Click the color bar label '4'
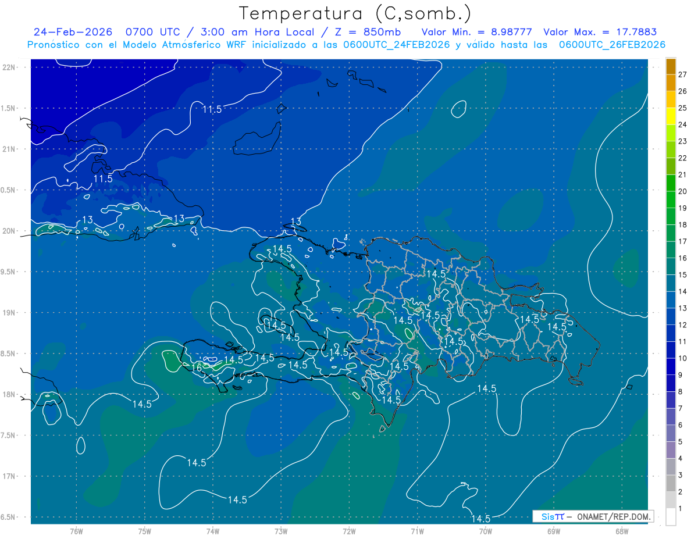 coord(680,459)
